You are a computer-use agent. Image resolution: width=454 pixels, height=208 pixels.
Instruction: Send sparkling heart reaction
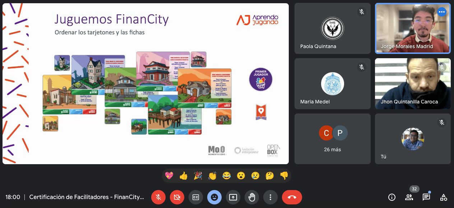169,176
